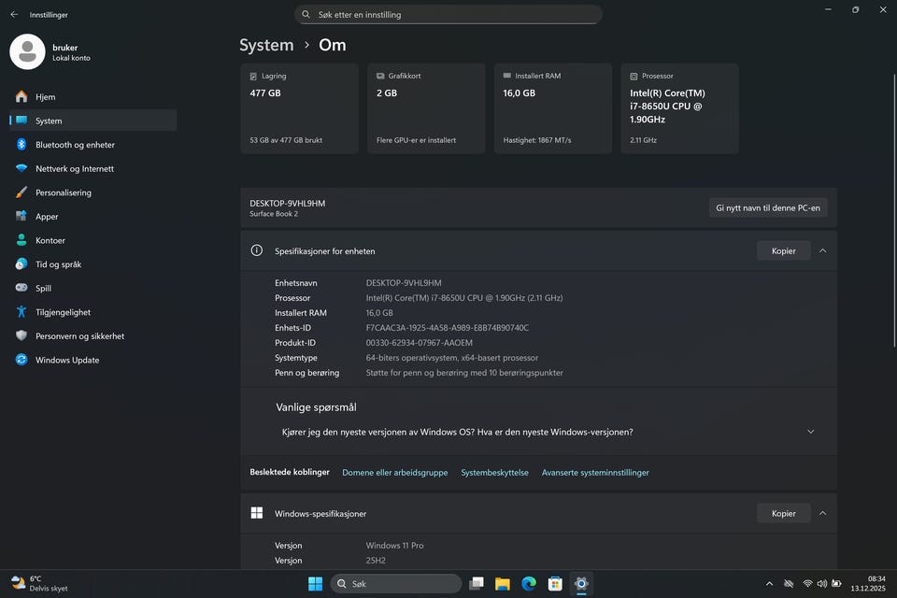This screenshot has width=897, height=598.
Task: Select Nettverk og Internett in sidebar
Action: click(x=75, y=169)
